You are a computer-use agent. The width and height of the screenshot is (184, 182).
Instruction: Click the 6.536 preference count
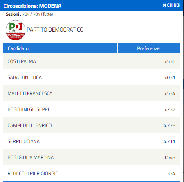point(169,61)
